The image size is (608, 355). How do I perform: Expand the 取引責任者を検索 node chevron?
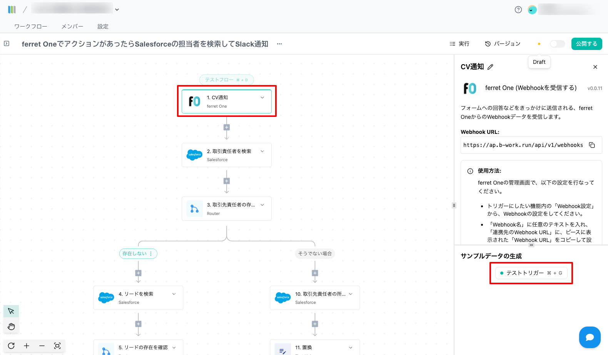[262, 151]
